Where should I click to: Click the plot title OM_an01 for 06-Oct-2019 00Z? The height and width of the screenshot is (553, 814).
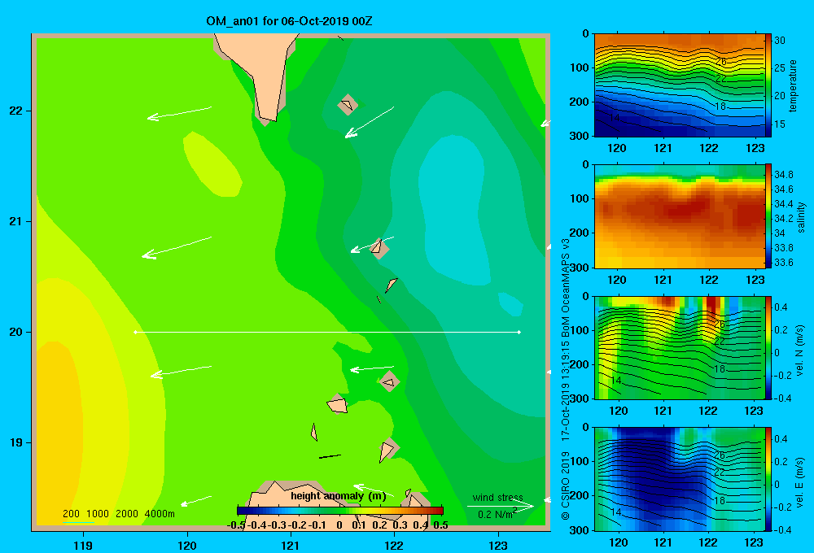pyautogui.click(x=289, y=21)
